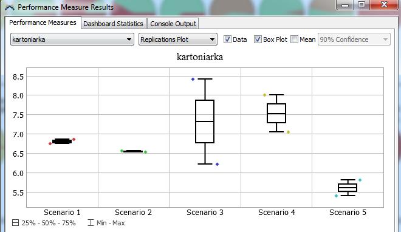The image size is (401, 232).
Task: Switch to the Dashboard Statistics tab
Action: 113,24
